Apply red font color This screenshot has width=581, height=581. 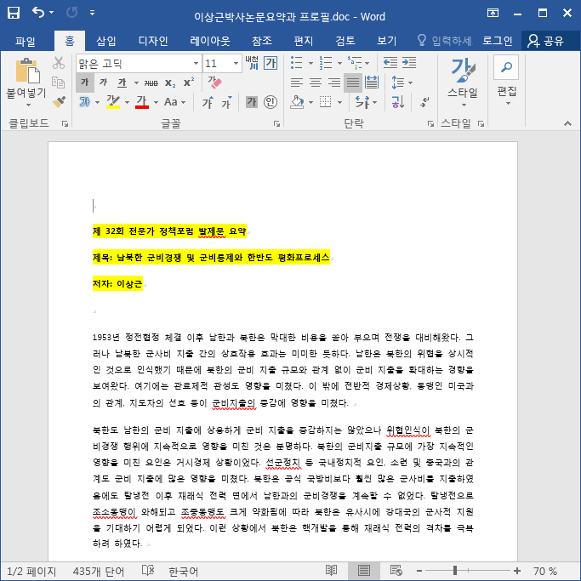tap(142, 101)
